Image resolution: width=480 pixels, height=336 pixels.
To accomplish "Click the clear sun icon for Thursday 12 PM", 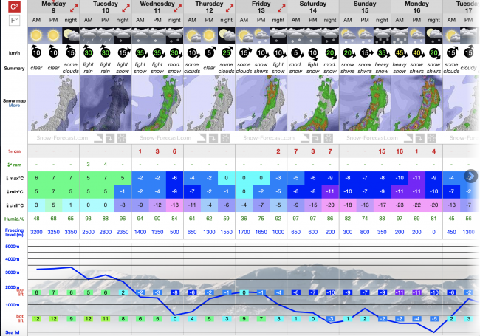I will 209,35.
